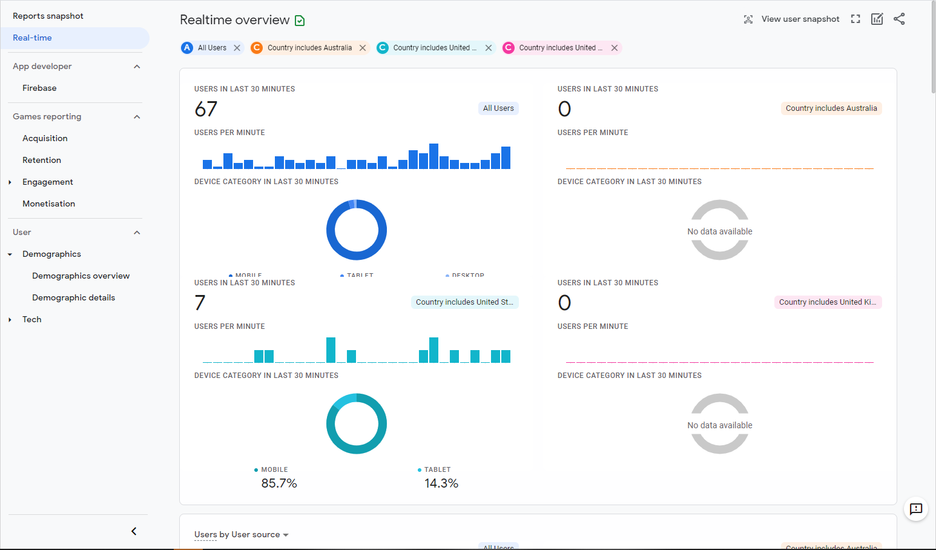Screen dimensions: 936x550
Task: Collapse the App developer section
Action: click(x=137, y=67)
